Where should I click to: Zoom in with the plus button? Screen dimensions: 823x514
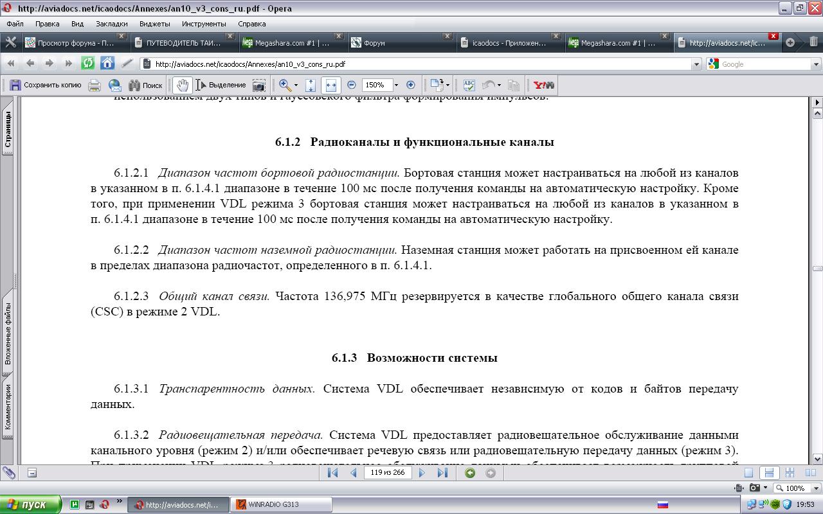coord(411,85)
